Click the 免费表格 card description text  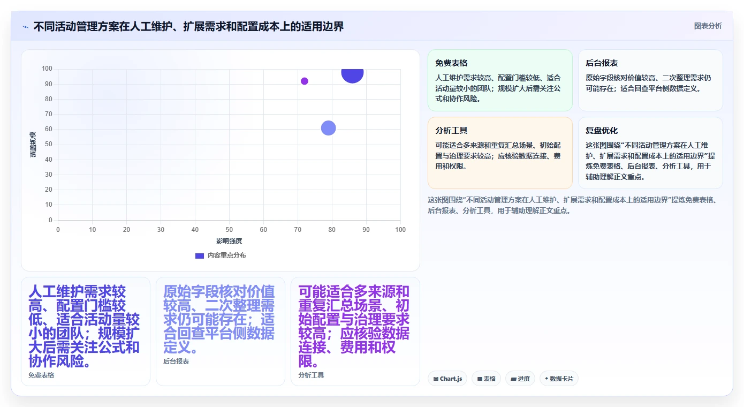498,88
